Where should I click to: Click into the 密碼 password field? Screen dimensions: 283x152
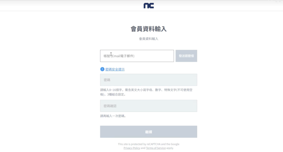pos(148,80)
